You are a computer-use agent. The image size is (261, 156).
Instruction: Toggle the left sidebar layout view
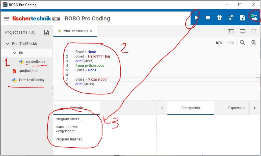pos(231,31)
